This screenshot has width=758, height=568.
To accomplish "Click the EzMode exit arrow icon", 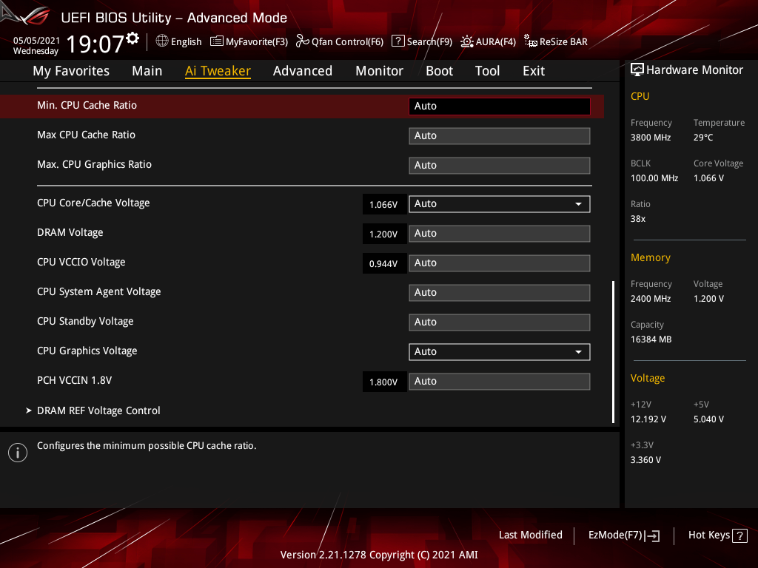I will tap(652, 535).
